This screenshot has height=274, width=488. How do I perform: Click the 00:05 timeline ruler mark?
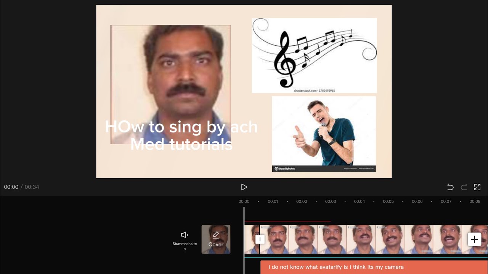click(388, 201)
